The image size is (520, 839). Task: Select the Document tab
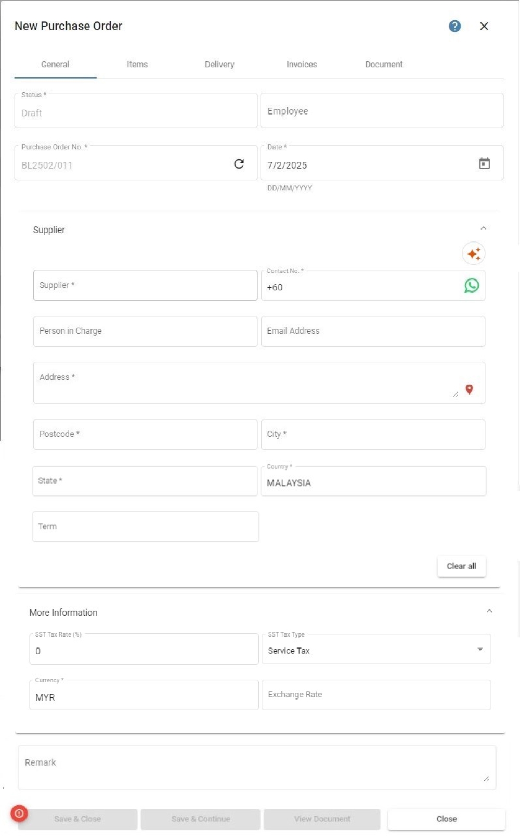point(384,65)
